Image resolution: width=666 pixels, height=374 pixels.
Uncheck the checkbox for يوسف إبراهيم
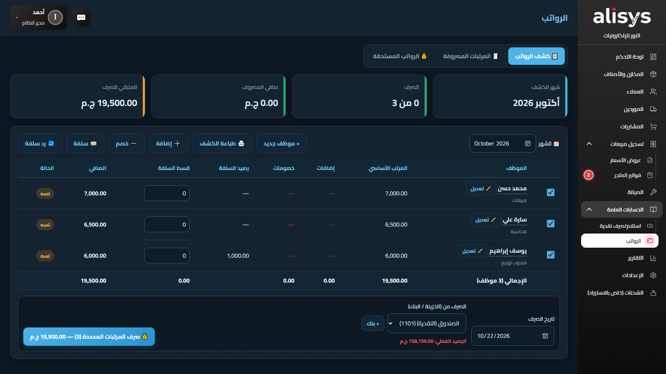(551, 255)
